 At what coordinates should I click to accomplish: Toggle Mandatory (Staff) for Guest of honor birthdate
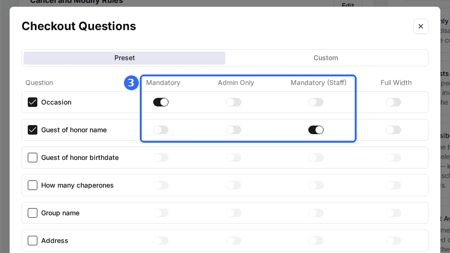coord(316,158)
